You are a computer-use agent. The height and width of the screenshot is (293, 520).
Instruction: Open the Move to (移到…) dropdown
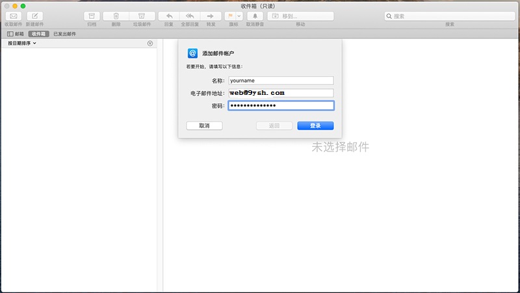pos(300,16)
